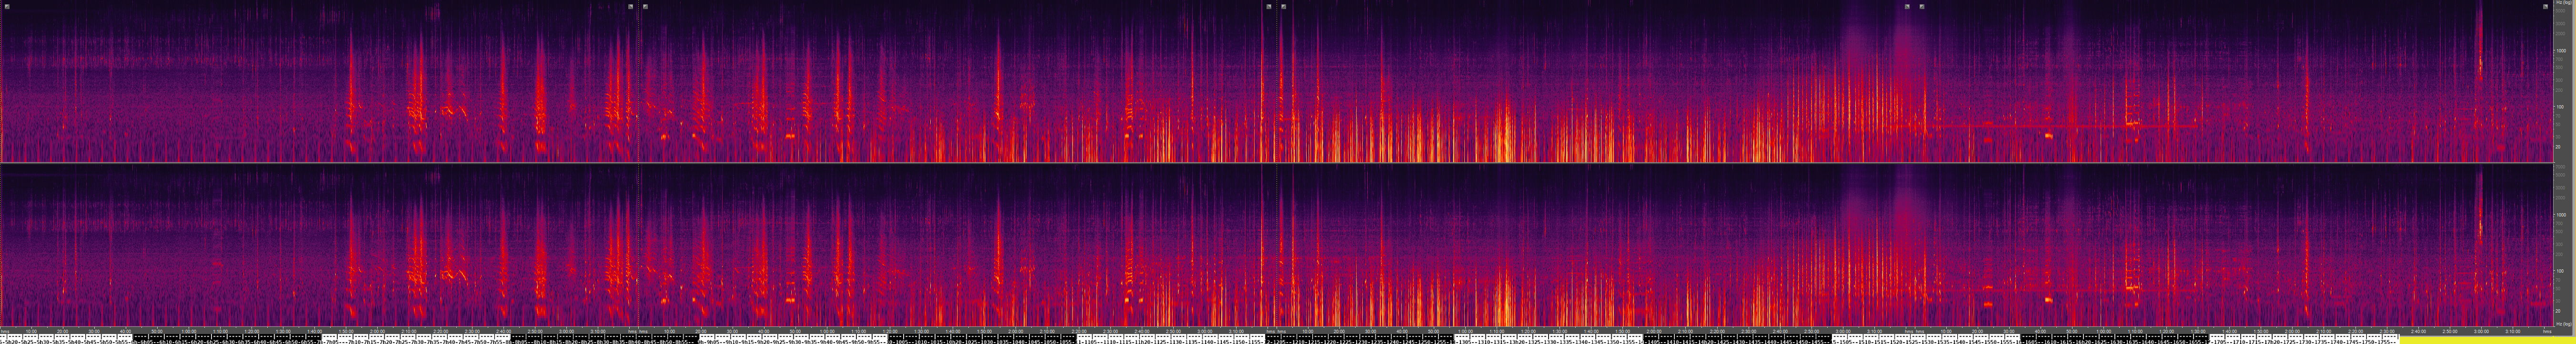Viewport: 2576px width, 344px height.
Task: Click 1:00.00 on first clip's time ruler
Action: (188, 331)
